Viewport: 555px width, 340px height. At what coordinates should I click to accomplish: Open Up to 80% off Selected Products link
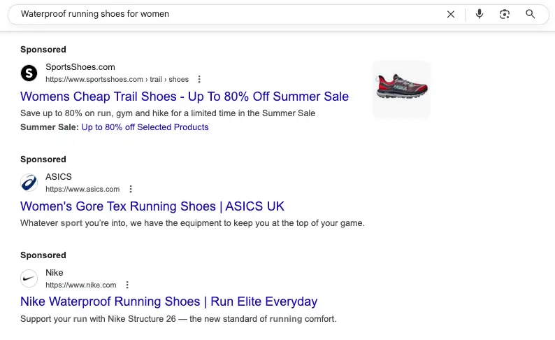click(145, 127)
